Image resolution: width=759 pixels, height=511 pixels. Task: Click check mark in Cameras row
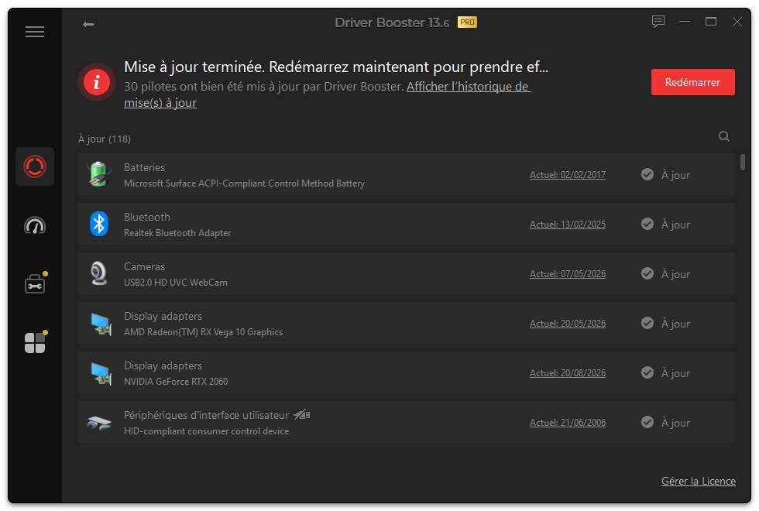(647, 273)
